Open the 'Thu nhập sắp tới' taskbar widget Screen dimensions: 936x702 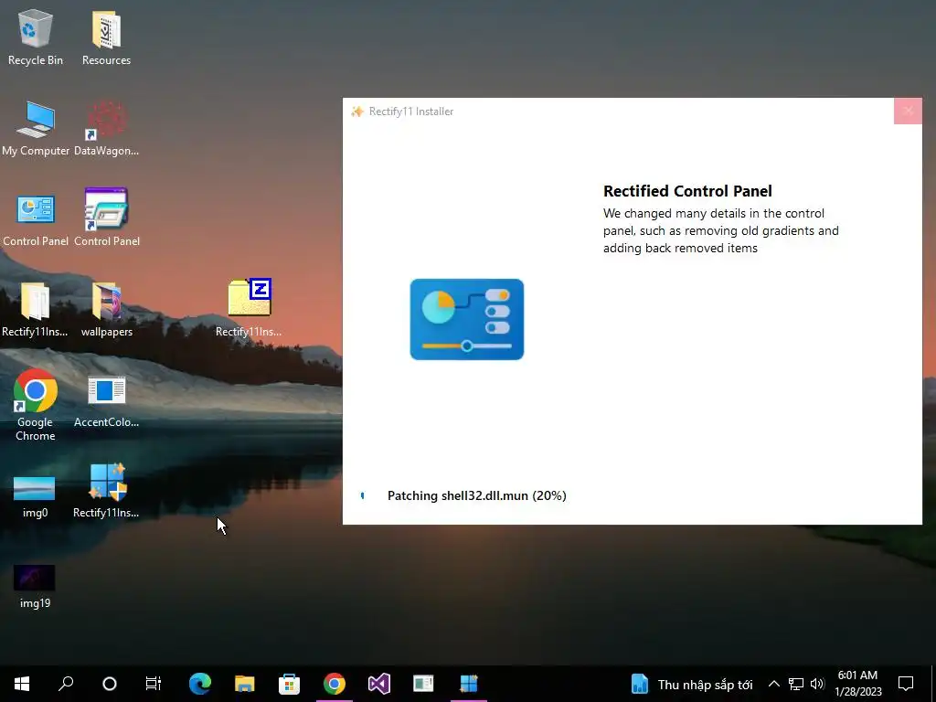[x=692, y=684]
